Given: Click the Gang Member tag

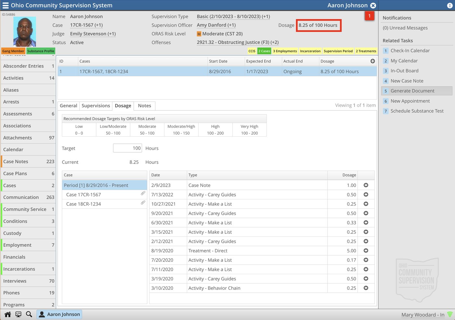Looking at the screenshot, I should (x=13, y=51).
